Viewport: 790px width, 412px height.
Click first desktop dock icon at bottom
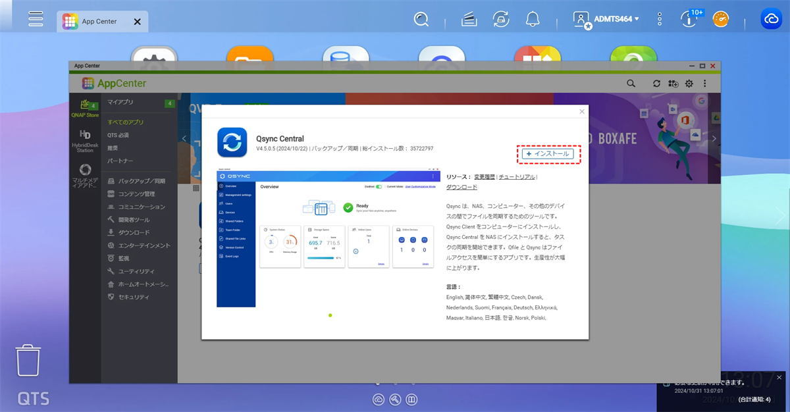pyautogui.click(x=379, y=399)
